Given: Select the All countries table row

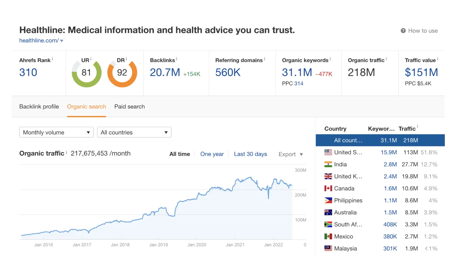Looking at the screenshot, I should pyautogui.click(x=380, y=140).
